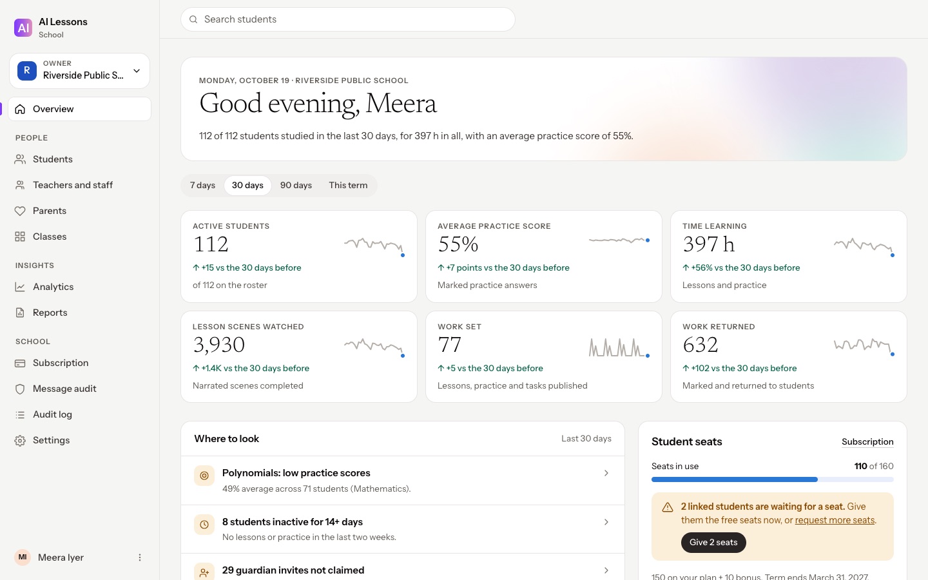The width and height of the screenshot is (928, 580).
Task: Switch to the 7 days range
Action: [202, 185]
